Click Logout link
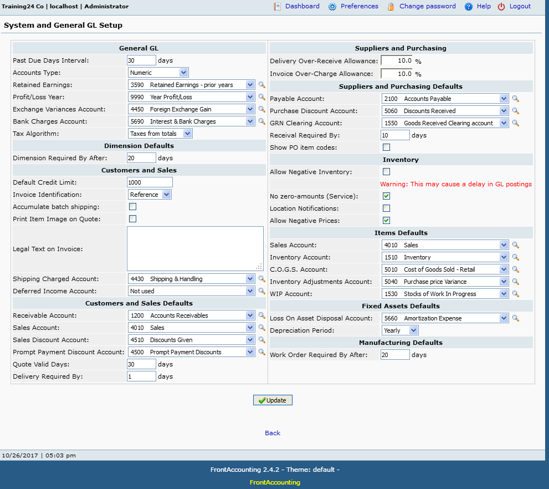 (520, 6)
